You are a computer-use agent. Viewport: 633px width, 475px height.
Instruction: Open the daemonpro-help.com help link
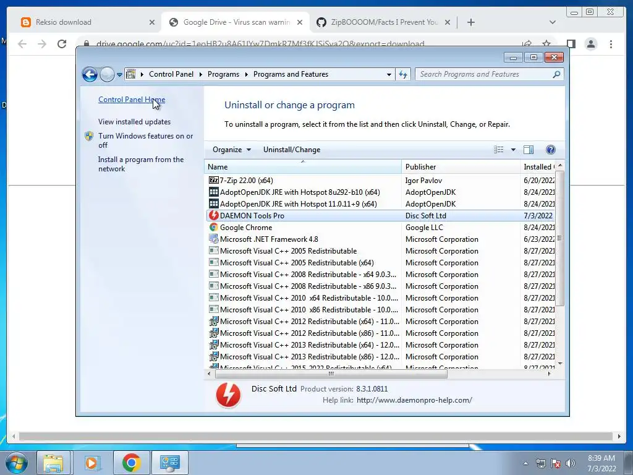414,400
